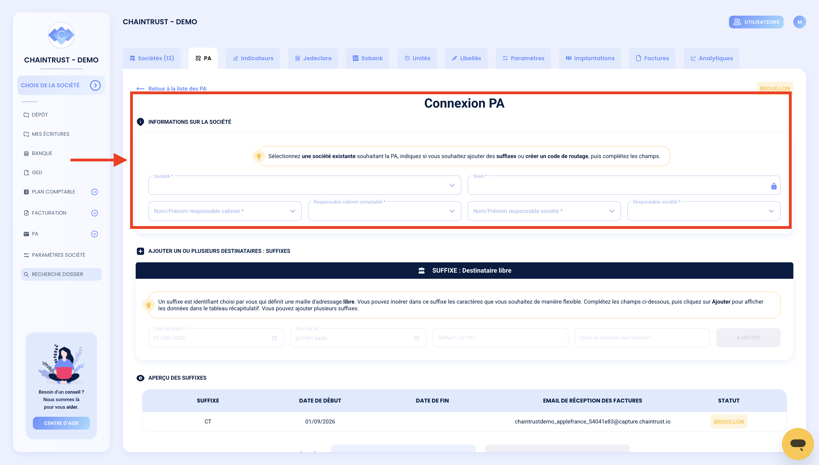Click the Suffixe column header
This screenshot has height=465, width=819.
point(208,401)
